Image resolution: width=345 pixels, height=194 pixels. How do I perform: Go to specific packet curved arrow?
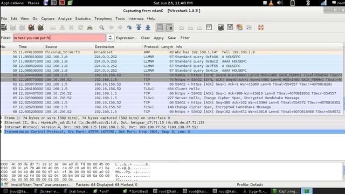click(x=129, y=27)
